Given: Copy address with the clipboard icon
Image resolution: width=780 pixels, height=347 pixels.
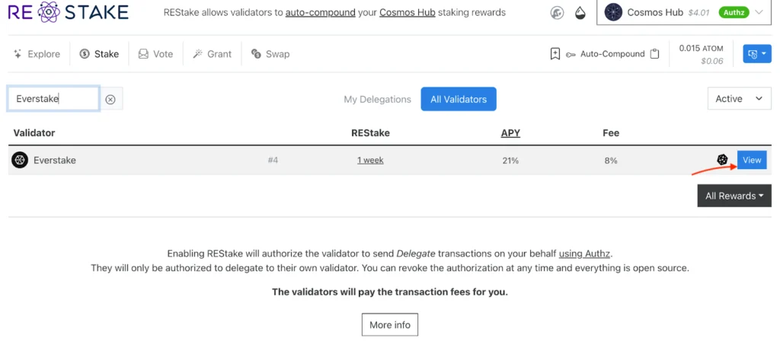Looking at the screenshot, I should [x=654, y=54].
